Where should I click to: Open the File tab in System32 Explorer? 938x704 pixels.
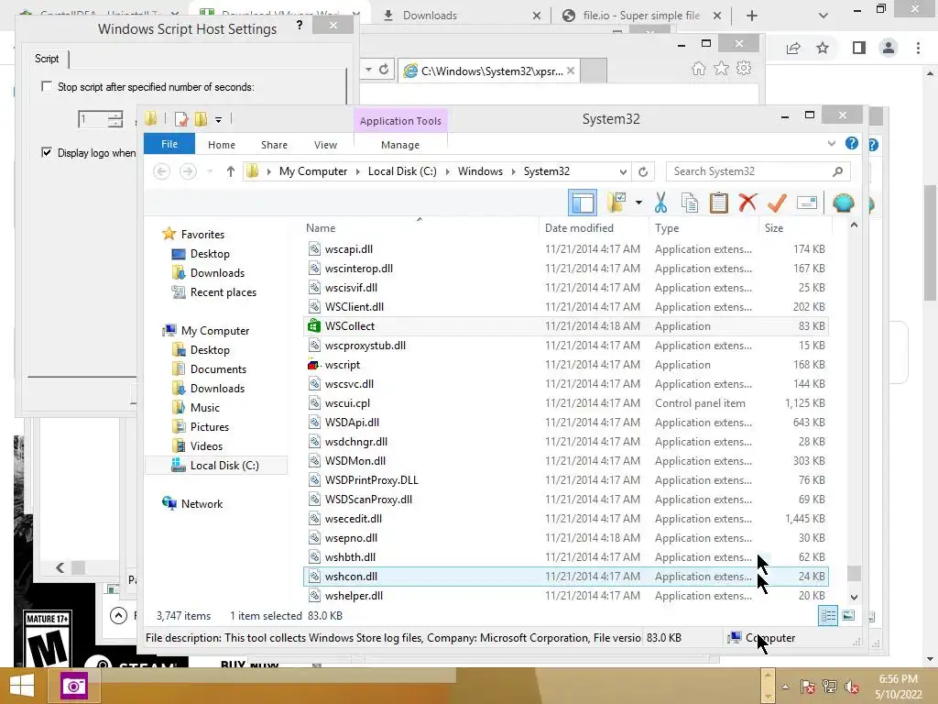tap(169, 144)
